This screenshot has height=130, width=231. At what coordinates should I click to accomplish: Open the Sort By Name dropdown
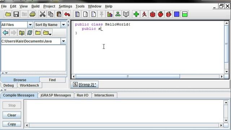click(64, 25)
